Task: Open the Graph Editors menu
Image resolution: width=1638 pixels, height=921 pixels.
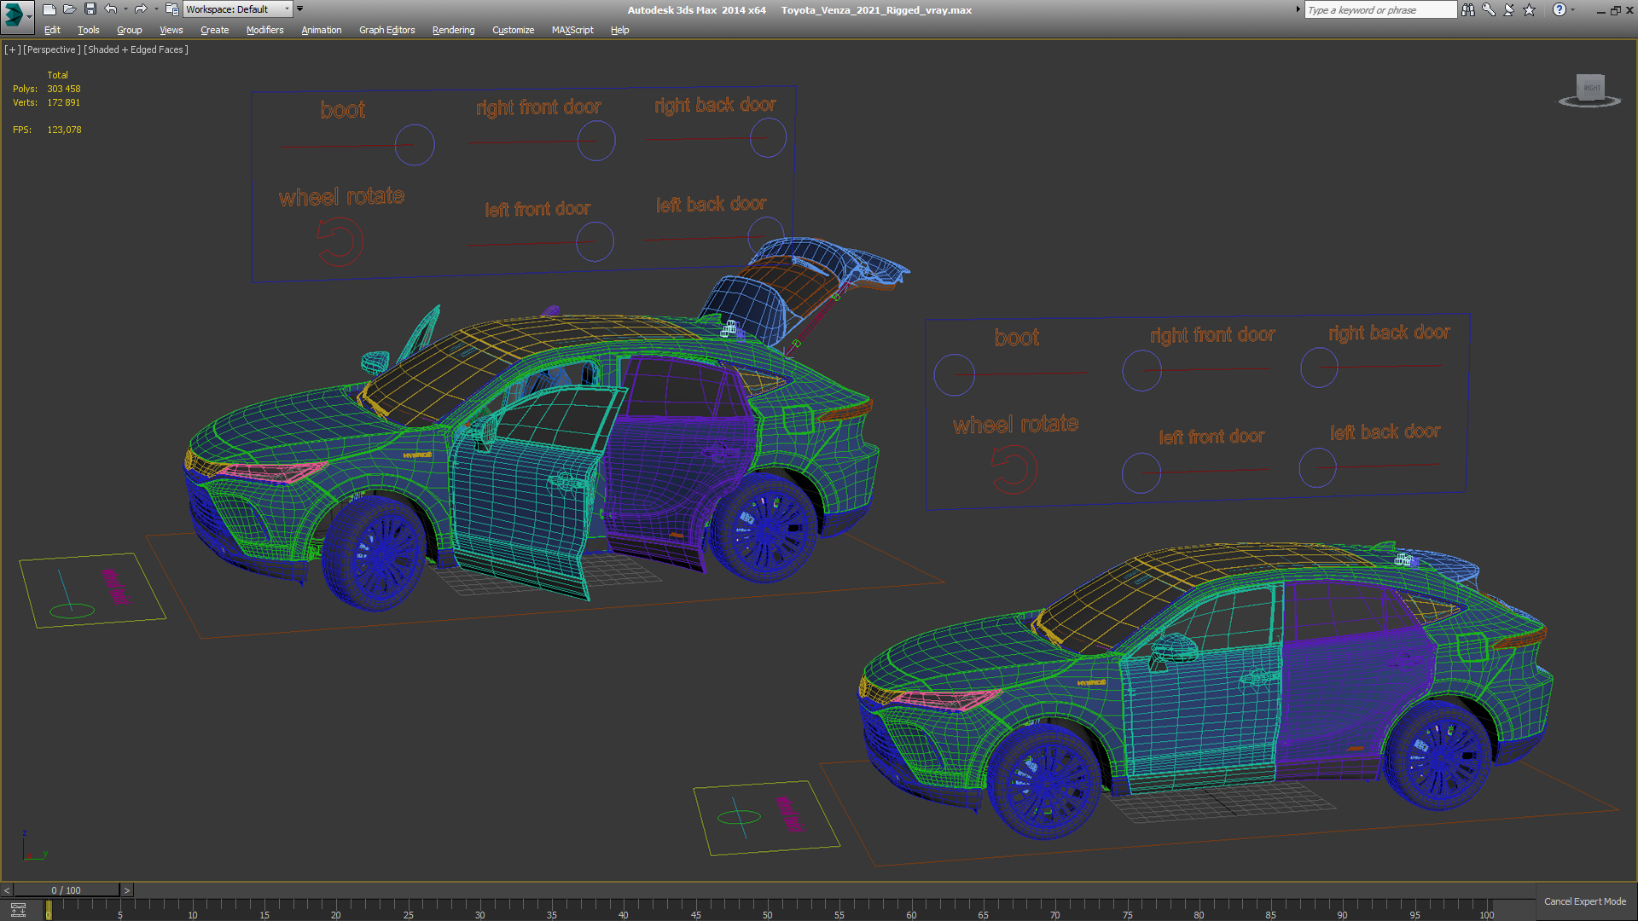Action: (x=387, y=30)
